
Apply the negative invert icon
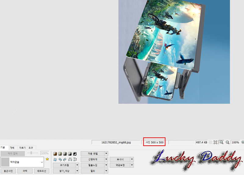click(75, 154)
